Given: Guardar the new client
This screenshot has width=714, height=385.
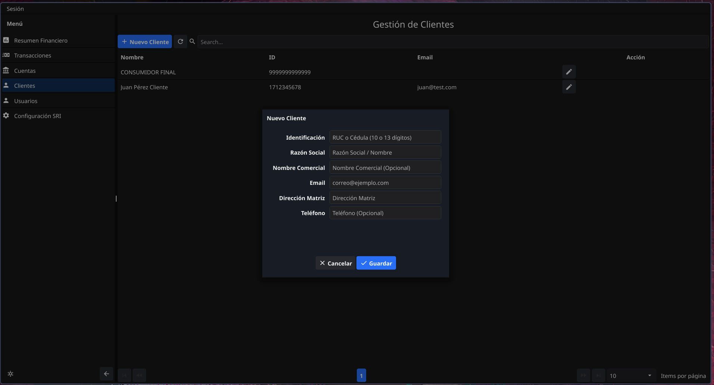Looking at the screenshot, I should click(376, 263).
